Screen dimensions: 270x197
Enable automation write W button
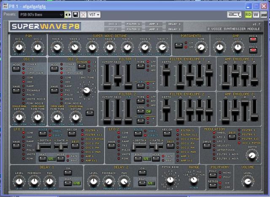pos(256,15)
